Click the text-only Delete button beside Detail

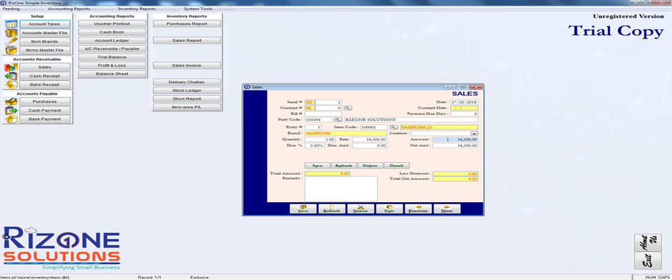pos(370,166)
